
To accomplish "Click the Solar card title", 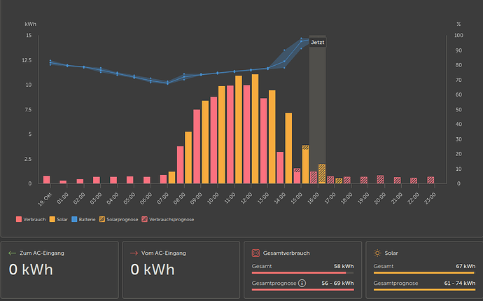I will [391, 253].
